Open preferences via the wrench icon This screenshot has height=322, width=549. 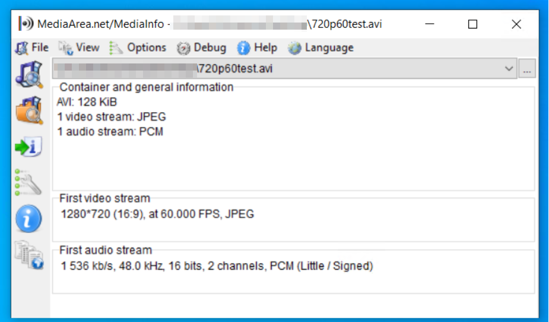click(x=28, y=183)
